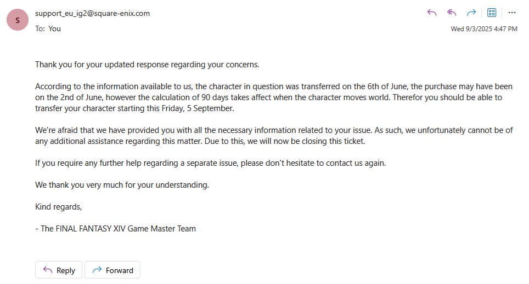The height and width of the screenshot is (284, 529).
Task: Click the "To: You" recipient line
Action: tap(48, 28)
